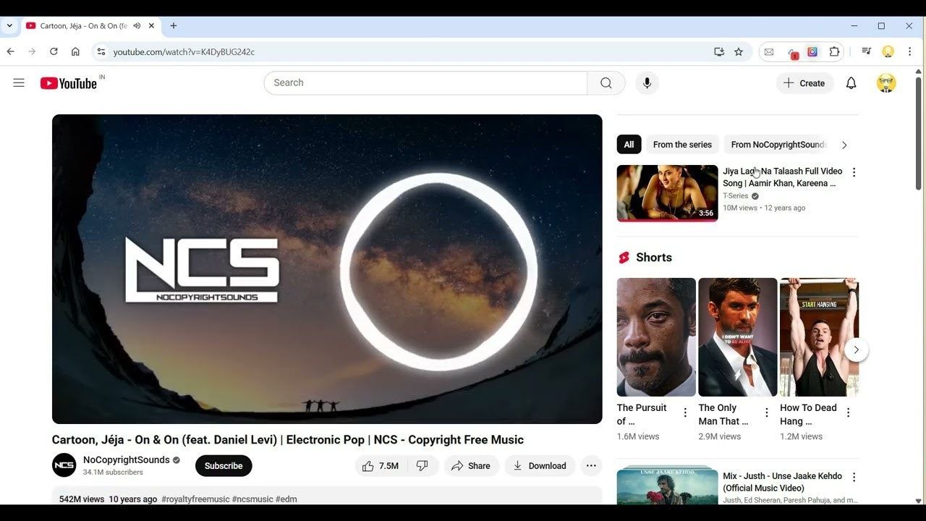Open options menu on Jiya Lage Na video

tap(854, 171)
